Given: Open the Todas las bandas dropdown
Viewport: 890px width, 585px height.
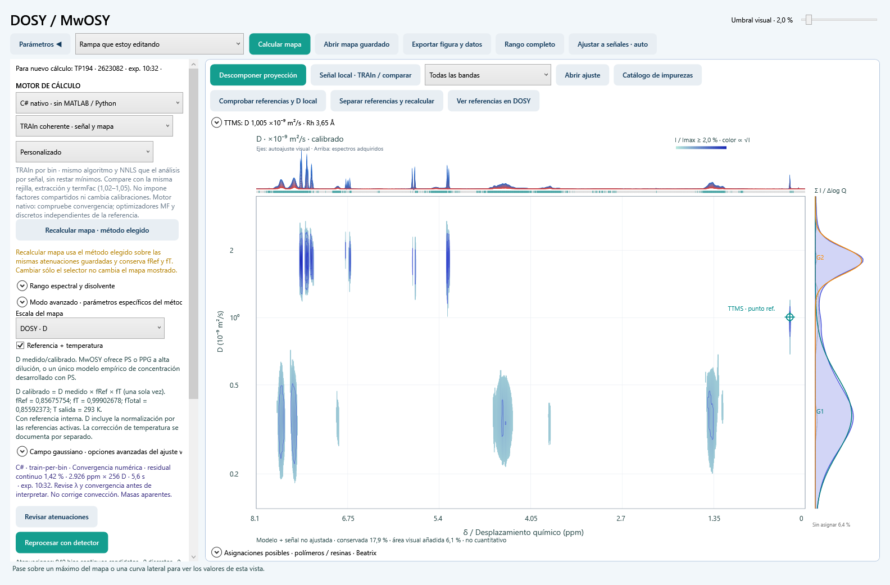Looking at the screenshot, I should click(488, 75).
